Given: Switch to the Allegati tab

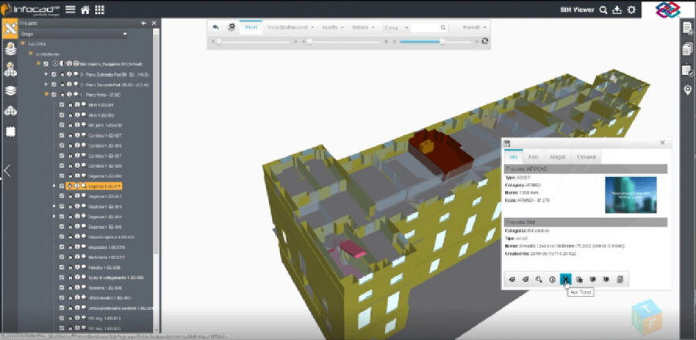Looking at the screenshot, I should pyautogui.click(x=558, y=157).
